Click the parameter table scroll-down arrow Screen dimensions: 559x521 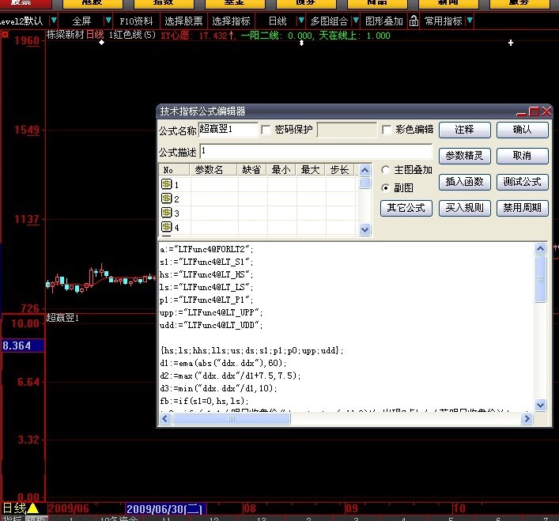(x=364, y=229)
